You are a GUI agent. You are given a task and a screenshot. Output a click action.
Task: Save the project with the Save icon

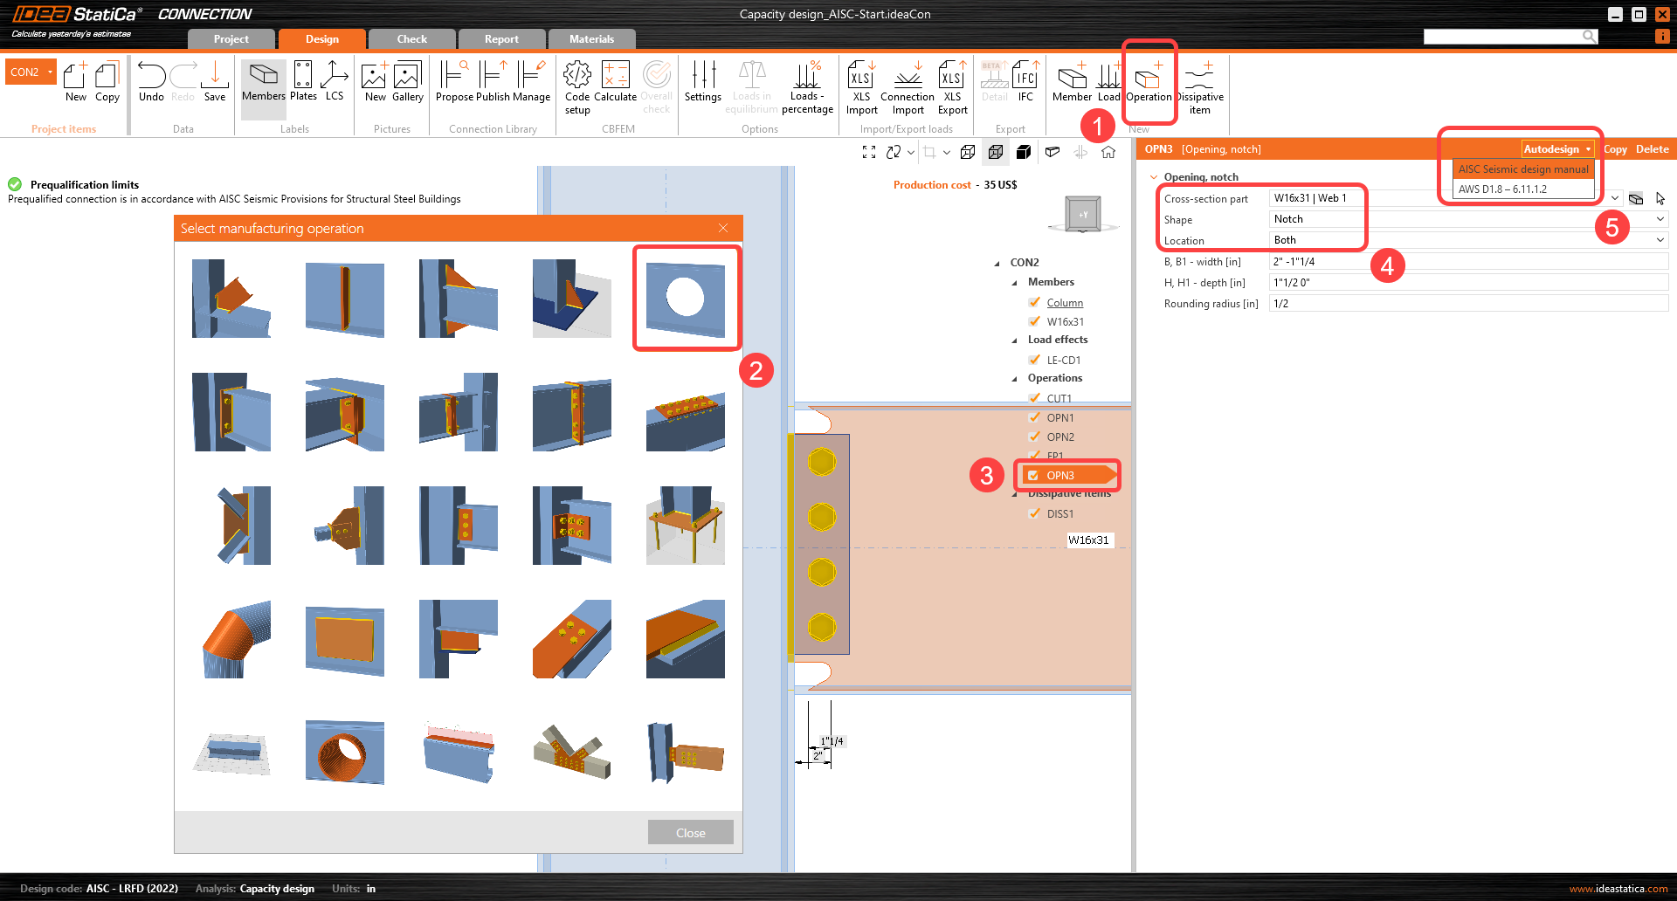(x=215, y=83)
